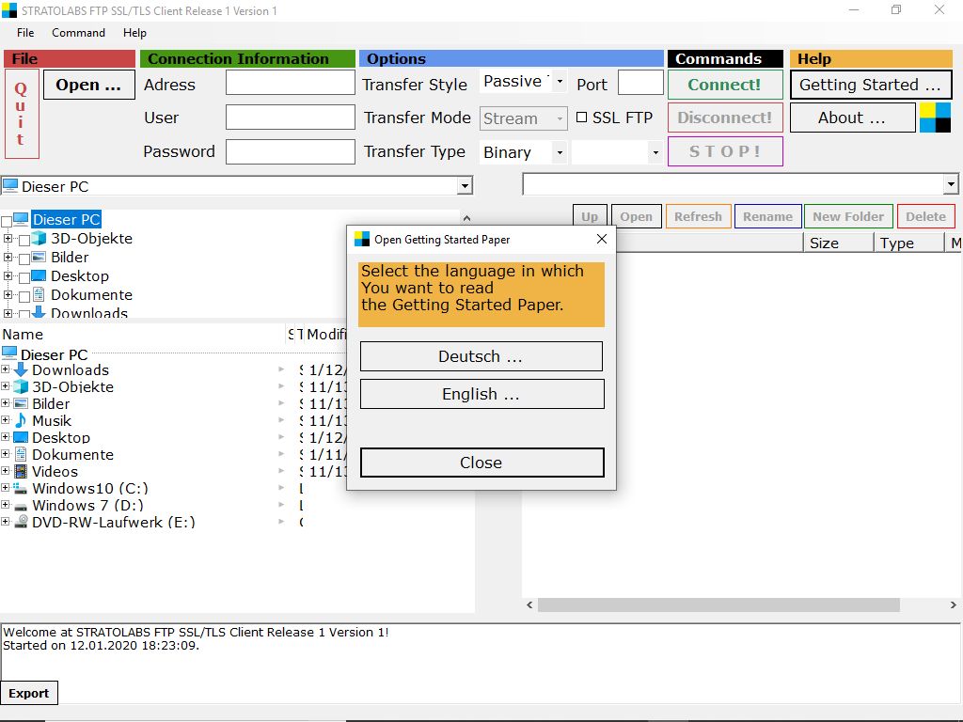Check the 3D-Objekte tree checkbox

point(24,240)
